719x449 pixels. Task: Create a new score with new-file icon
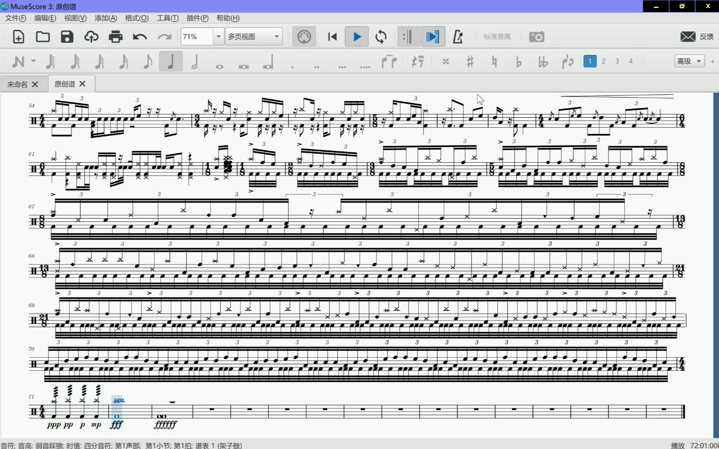tap(18, 37)
